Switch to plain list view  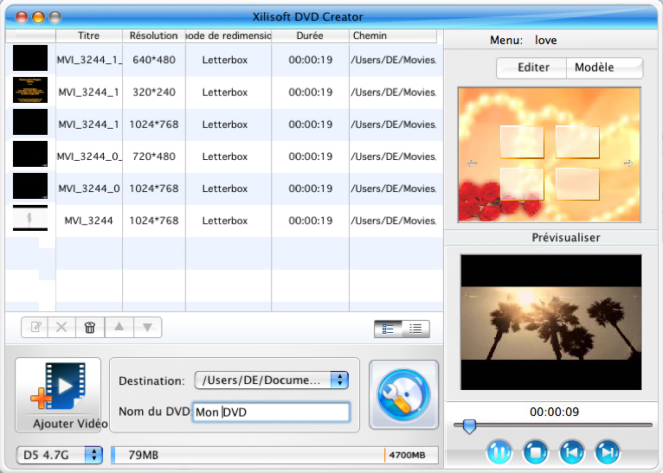coord(415,329)
